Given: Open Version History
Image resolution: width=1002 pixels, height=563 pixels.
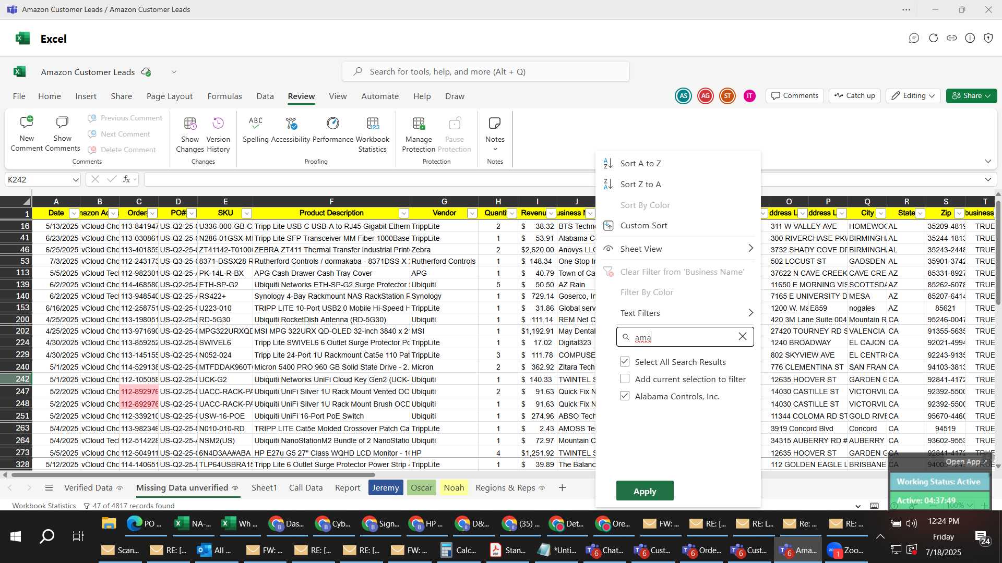Looking at the screenshot, I should (218, 134).
